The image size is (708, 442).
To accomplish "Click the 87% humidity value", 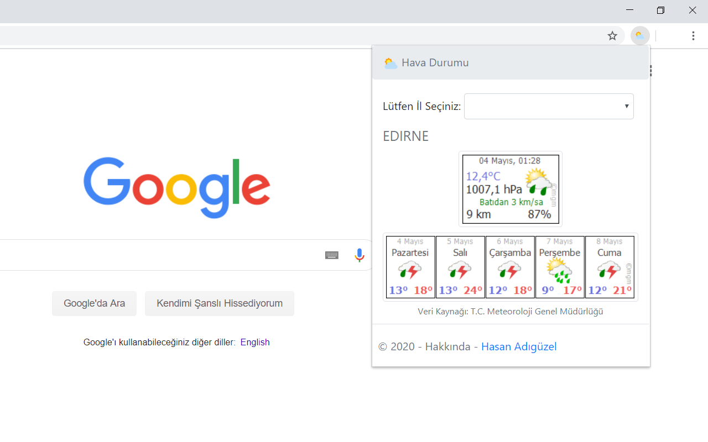I will click(539, 214).
